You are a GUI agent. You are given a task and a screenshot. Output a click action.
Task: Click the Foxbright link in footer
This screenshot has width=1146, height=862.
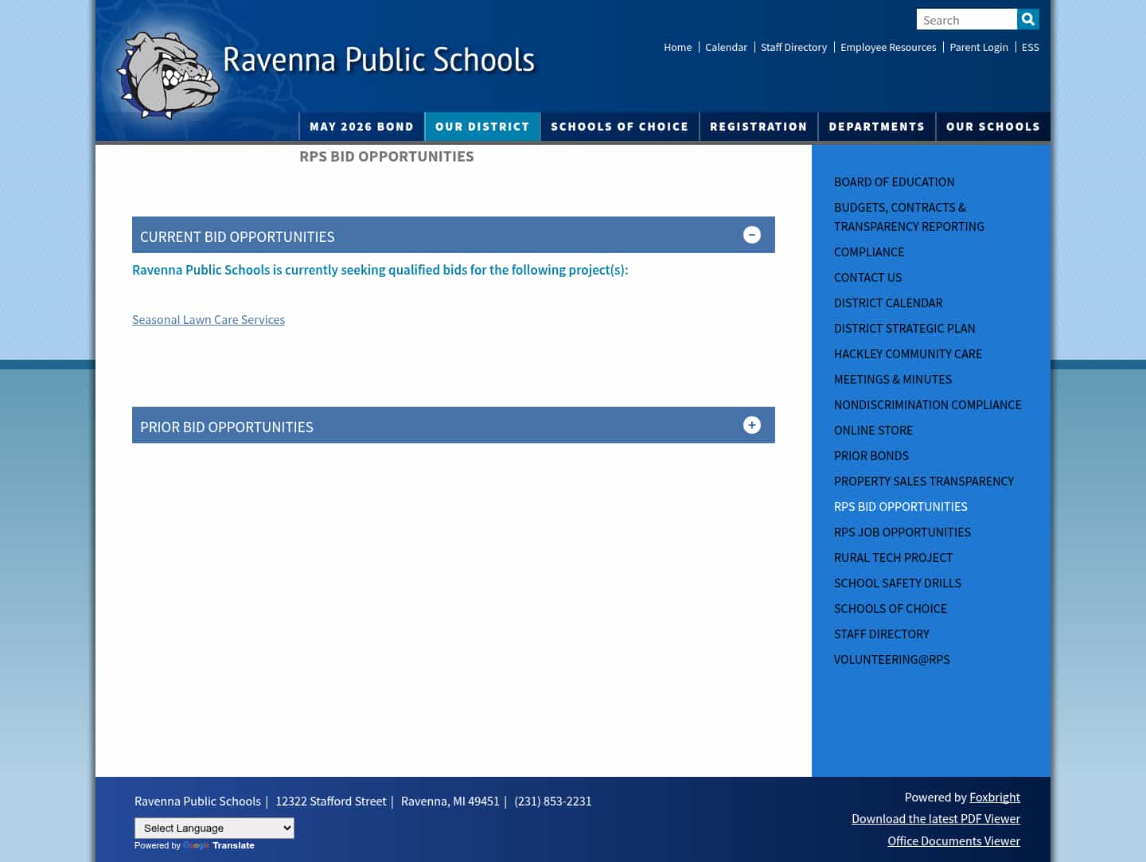coord(994,797)
